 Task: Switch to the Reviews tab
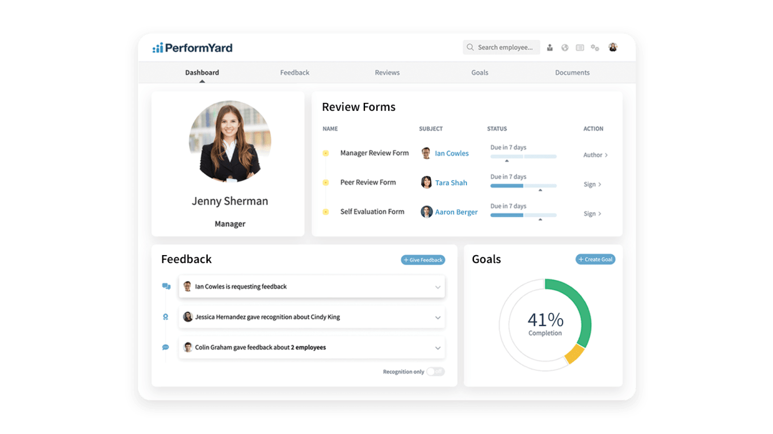click(x=387, y=73)
